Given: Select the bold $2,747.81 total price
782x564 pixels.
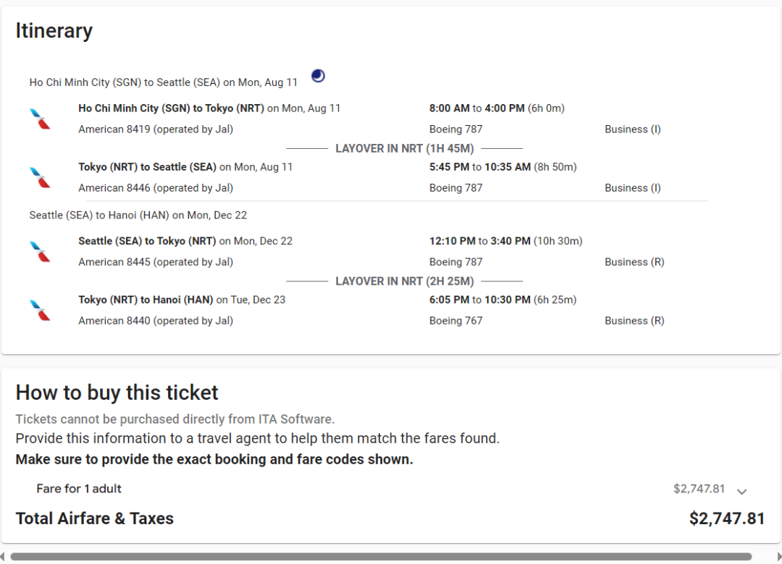Looking at the screenshot, I should pos(727,518).
